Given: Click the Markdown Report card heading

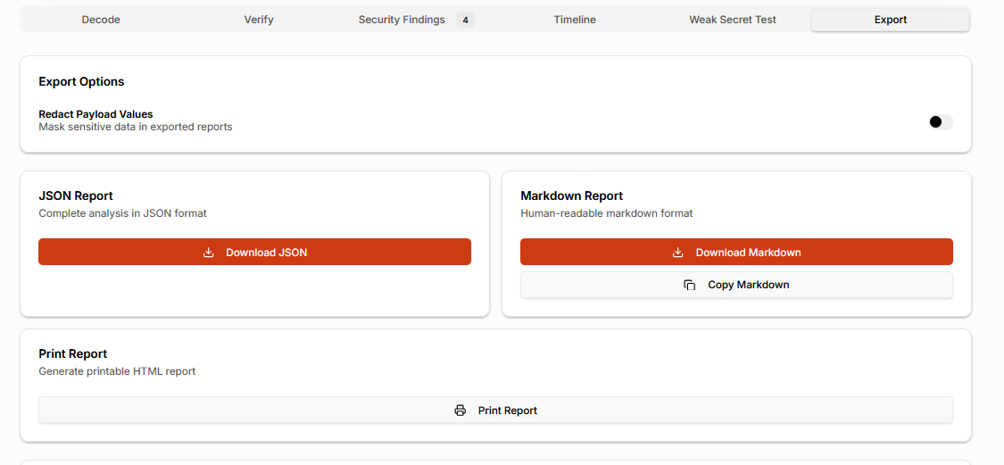Looking at the screenshot, I should coord(571,195).
